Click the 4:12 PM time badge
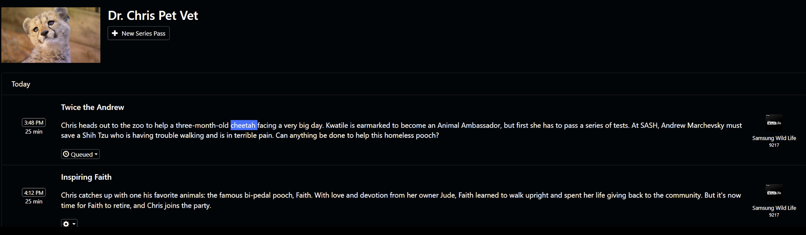 (34, 193)
